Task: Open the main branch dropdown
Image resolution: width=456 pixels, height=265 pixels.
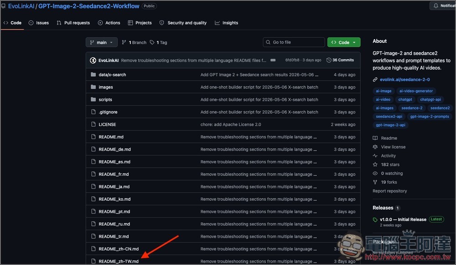Action: pyautogui.click(x=102, y=42)
